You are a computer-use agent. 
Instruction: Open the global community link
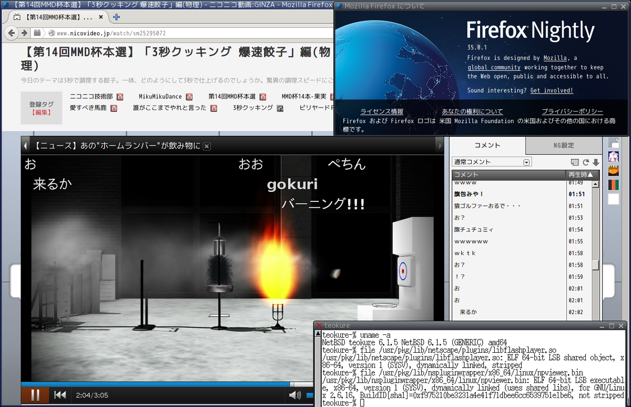[x=494, y=67]
